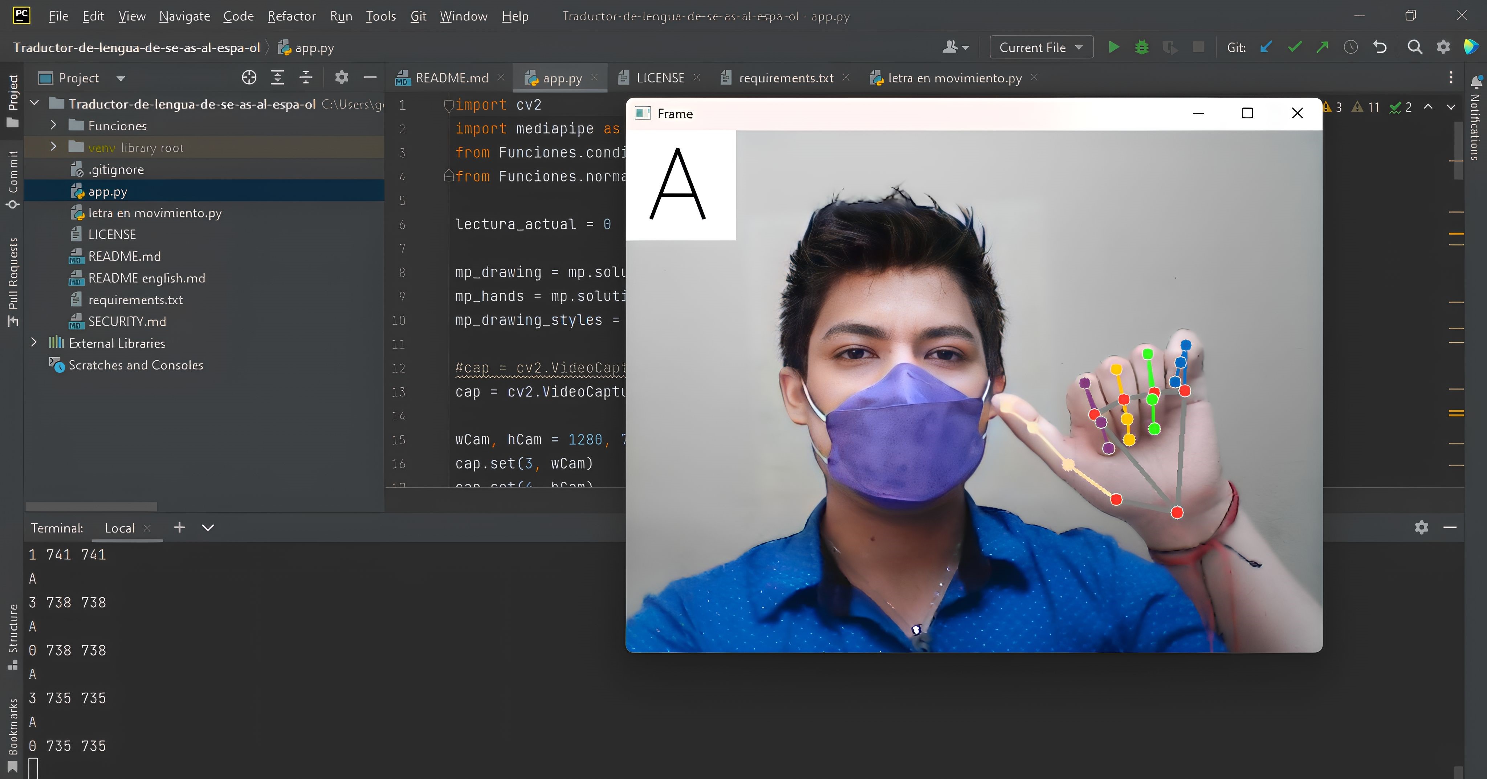Click Collapse All in Project panel

click(x=306, y=77)
